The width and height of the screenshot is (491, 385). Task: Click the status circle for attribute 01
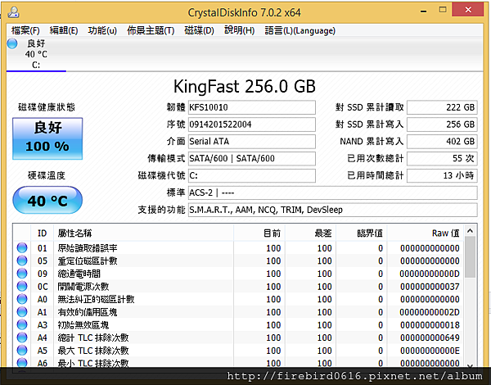(x=22, y=247)
